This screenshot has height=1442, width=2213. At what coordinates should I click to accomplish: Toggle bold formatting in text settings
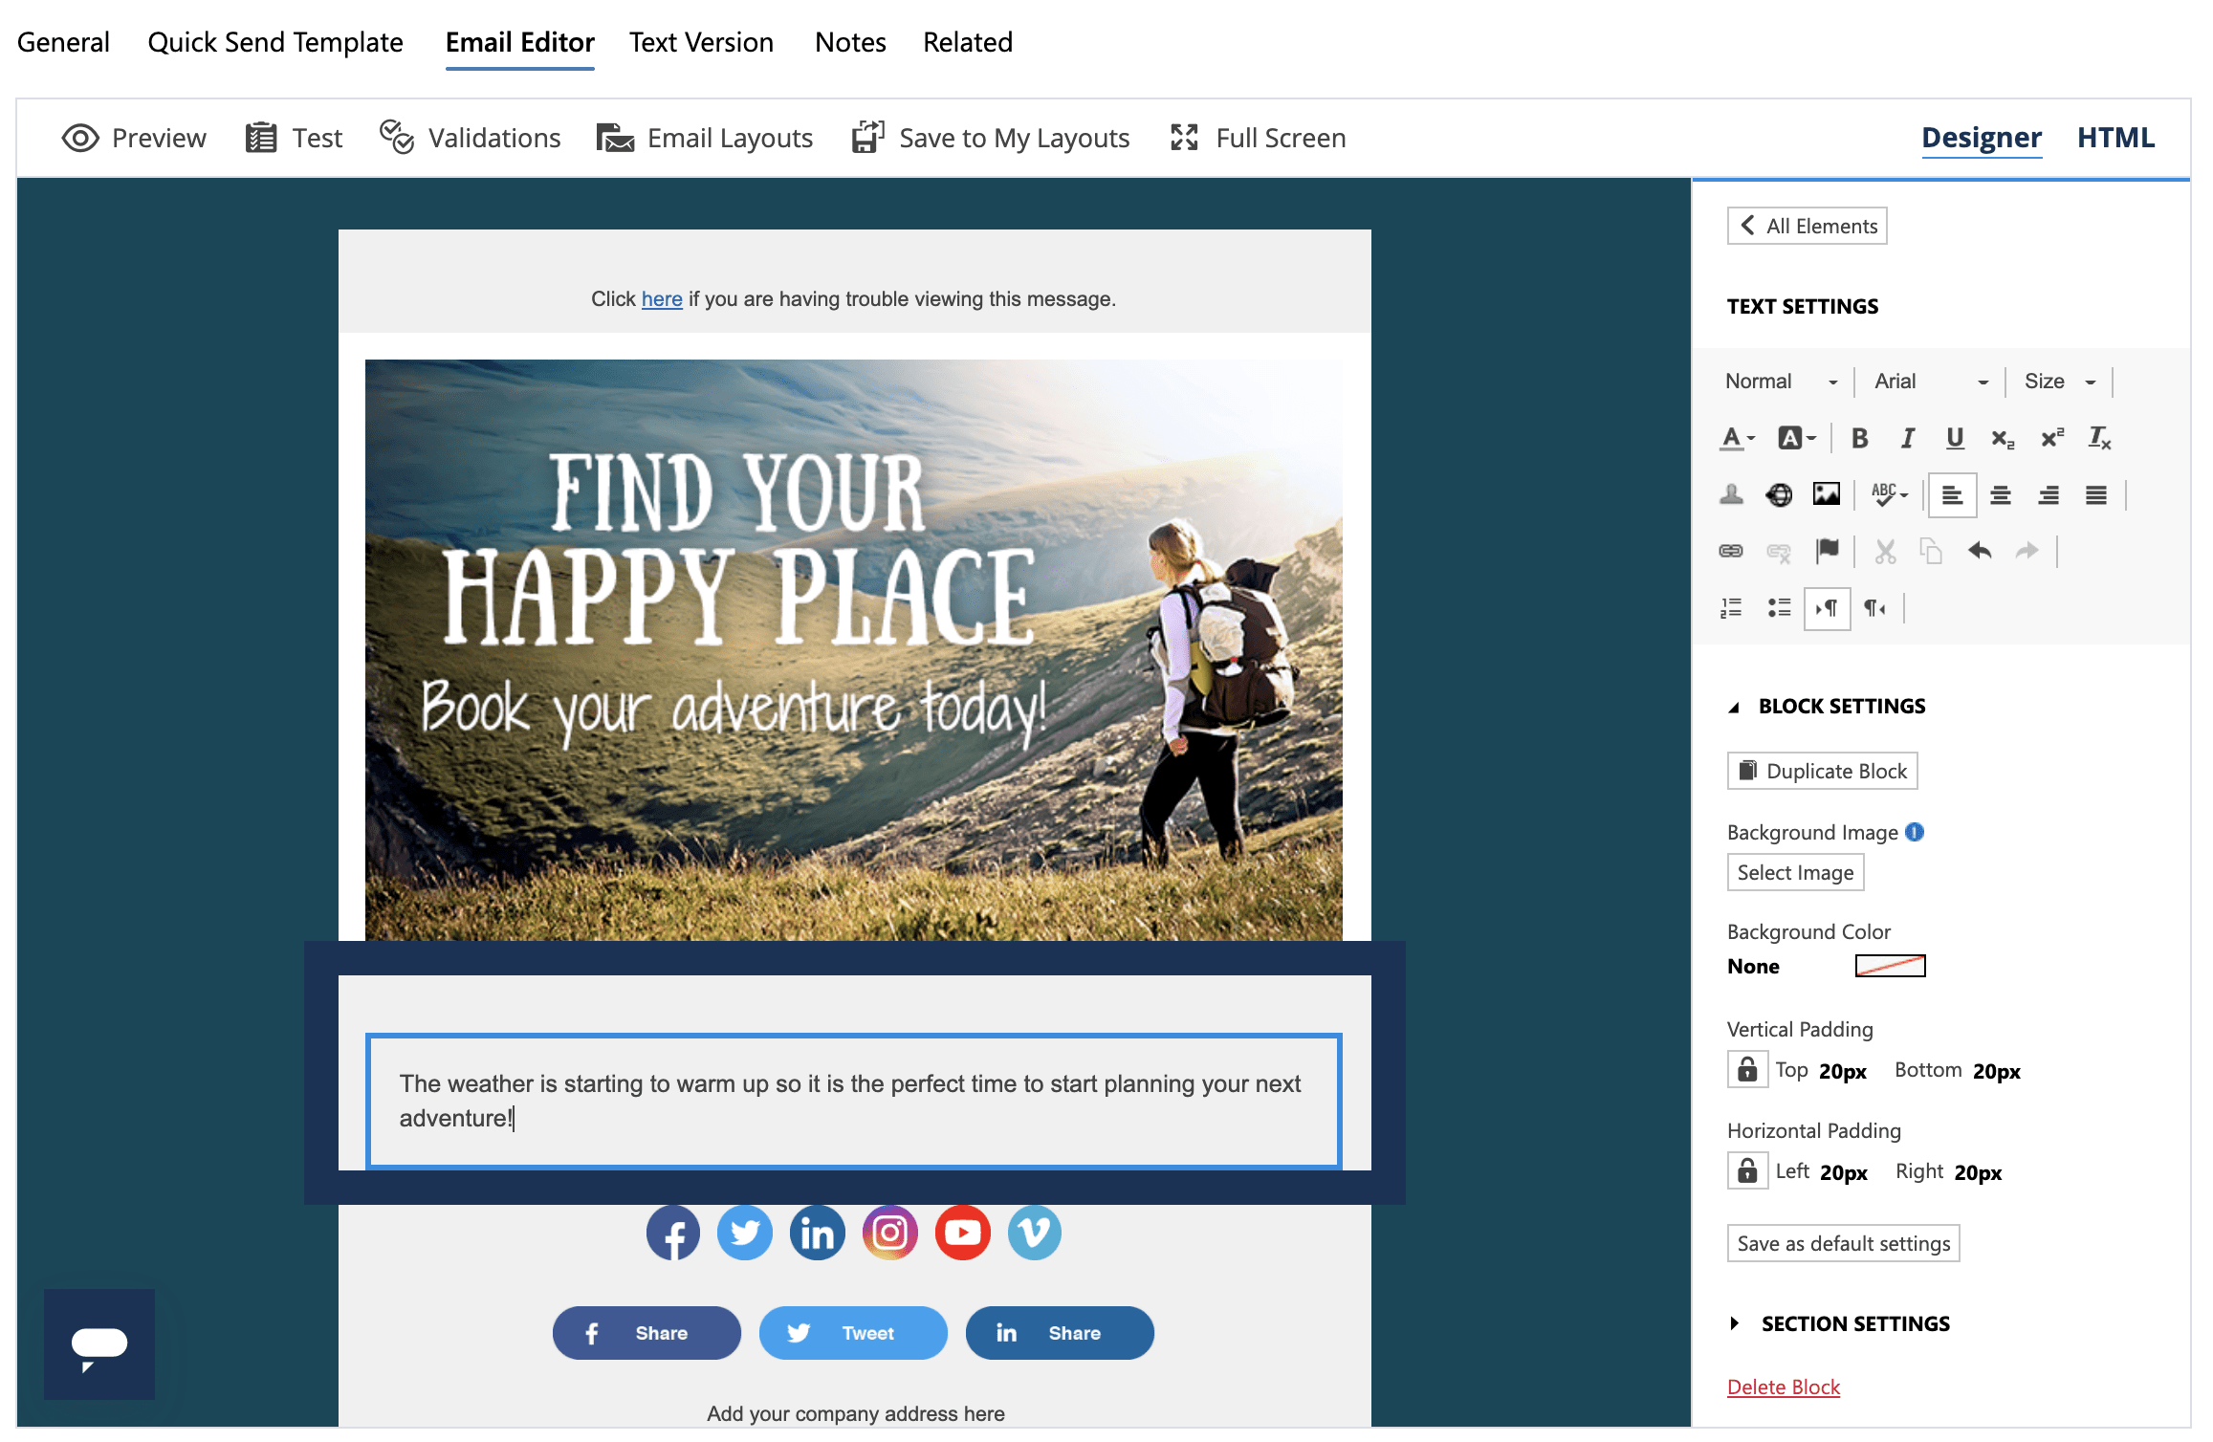[x=1860, y=439]
